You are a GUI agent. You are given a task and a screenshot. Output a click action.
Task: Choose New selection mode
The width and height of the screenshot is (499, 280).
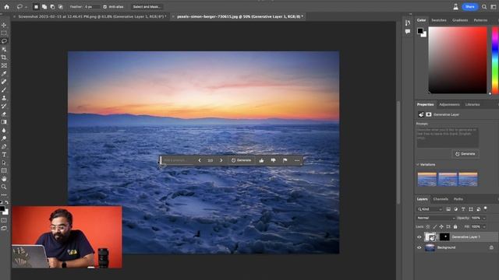[x=36, y=7]
